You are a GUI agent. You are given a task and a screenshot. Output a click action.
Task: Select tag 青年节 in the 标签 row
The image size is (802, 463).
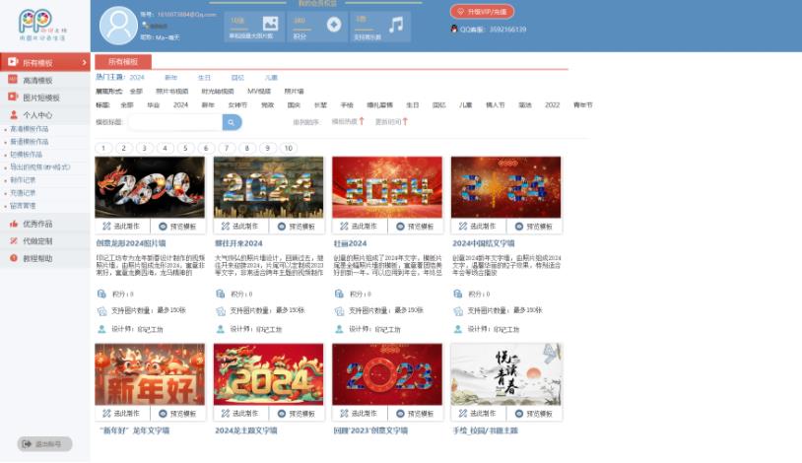click(x=582, y=104)
